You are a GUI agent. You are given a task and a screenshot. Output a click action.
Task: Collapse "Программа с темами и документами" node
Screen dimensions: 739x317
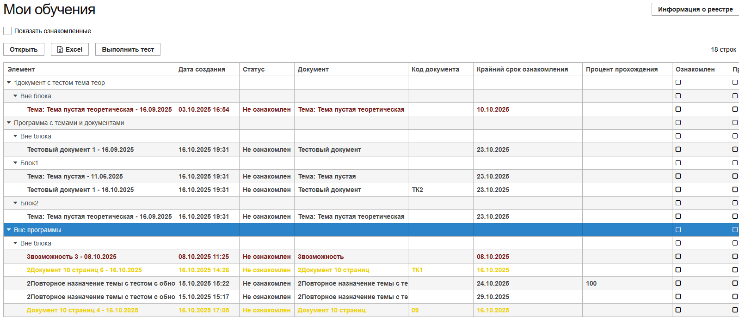pos(9,123)
